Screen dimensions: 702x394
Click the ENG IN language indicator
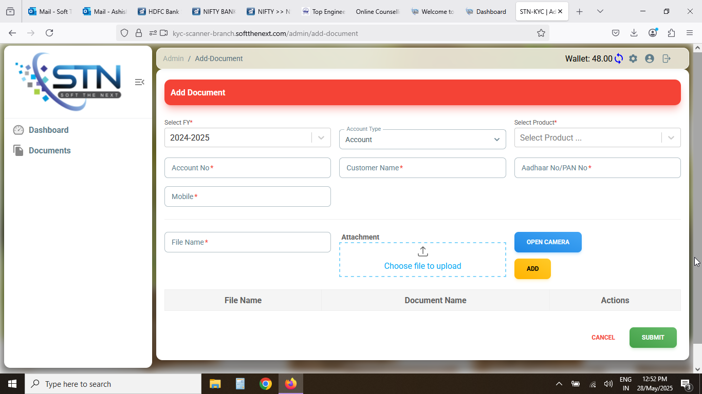(625, 384)
